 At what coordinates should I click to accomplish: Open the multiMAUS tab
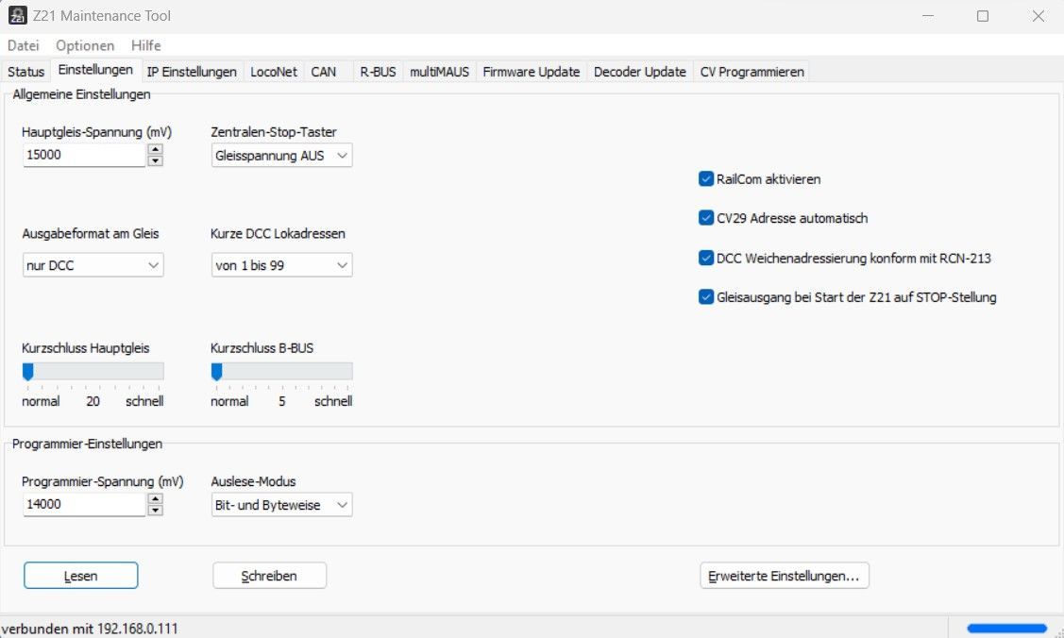coord(439,72)
